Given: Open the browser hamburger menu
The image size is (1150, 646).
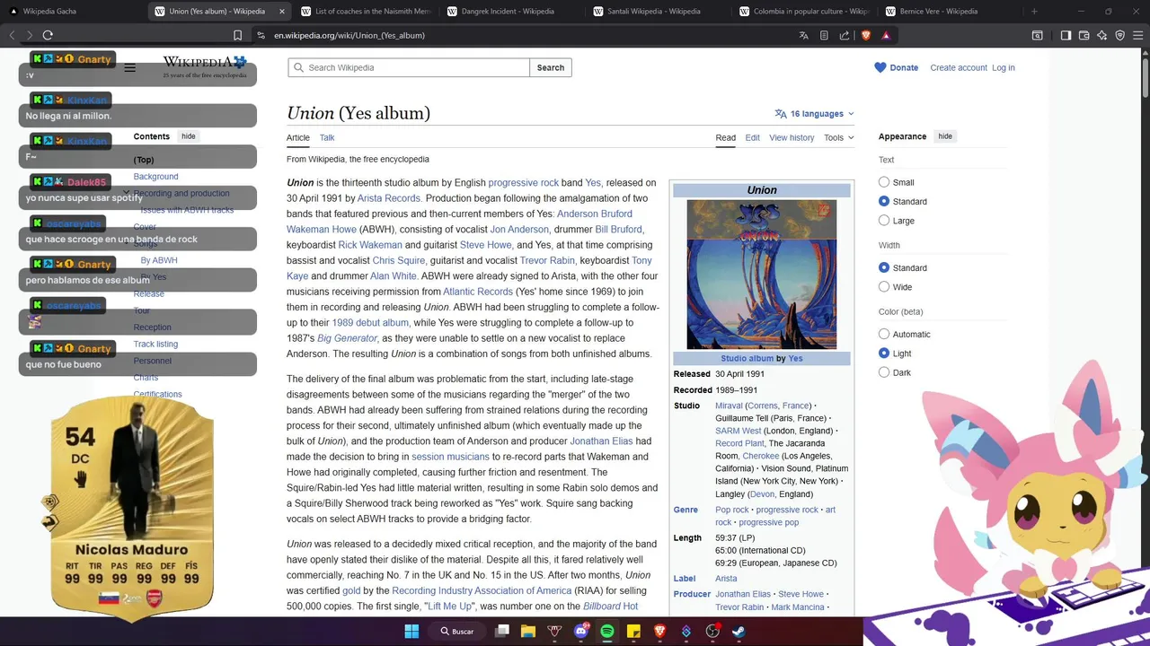Looking at the screenshot, I should tap(1137, 35).
